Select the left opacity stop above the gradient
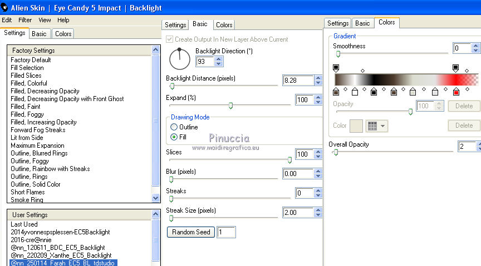Screen dimensions: 481x266 [336, 68]
